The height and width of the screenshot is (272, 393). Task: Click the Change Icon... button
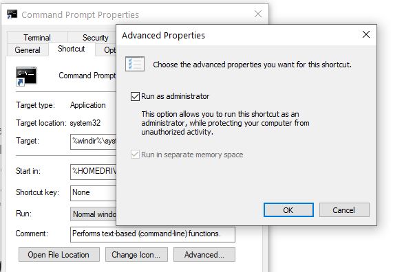136,254
